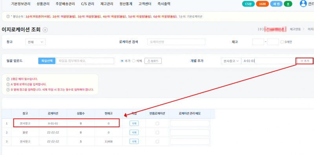Click the 상품수 column header
This screenshot has height=155, width=314.
81,114
